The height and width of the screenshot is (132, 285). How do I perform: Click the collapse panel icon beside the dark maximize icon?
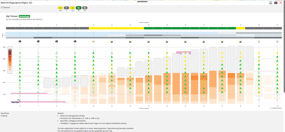(x=271, y=3)
